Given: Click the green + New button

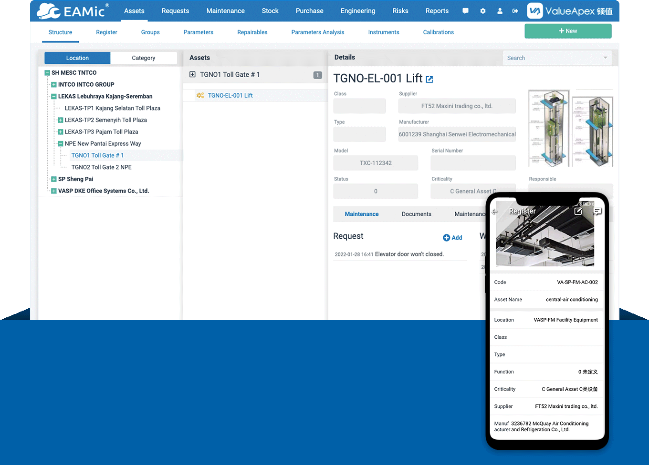Looking at the screenshot, I should coord(567,30).
